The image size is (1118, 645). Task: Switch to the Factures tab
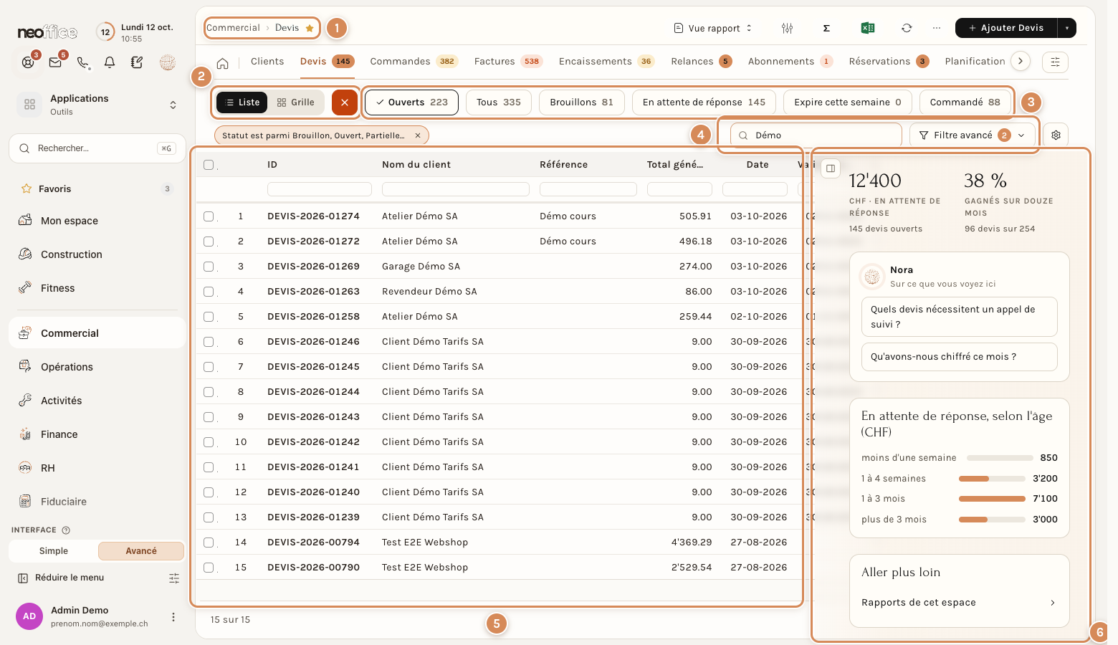coord(508,62)
